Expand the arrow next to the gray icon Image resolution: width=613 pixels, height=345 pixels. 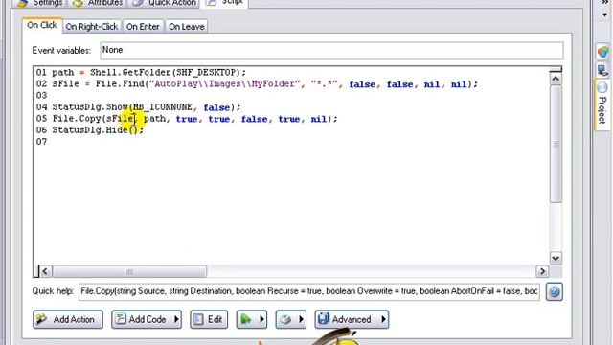(301, 319)
